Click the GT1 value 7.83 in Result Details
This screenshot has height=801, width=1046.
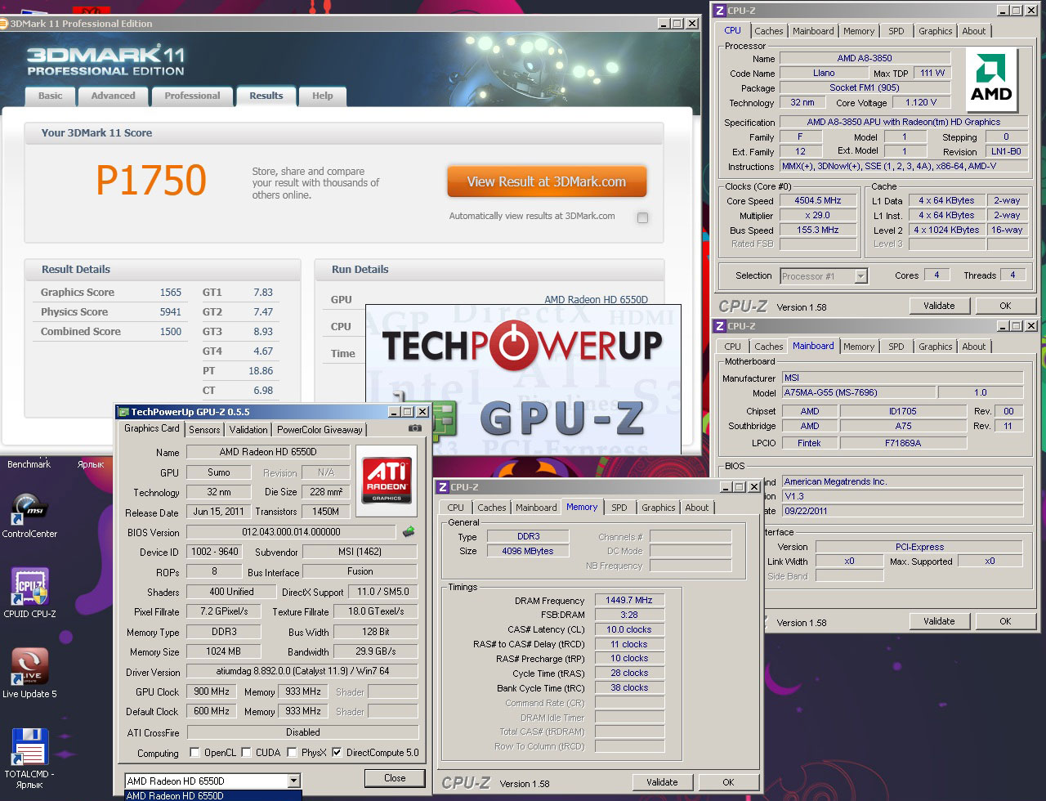pyautogui.click(x=263, y=293)
